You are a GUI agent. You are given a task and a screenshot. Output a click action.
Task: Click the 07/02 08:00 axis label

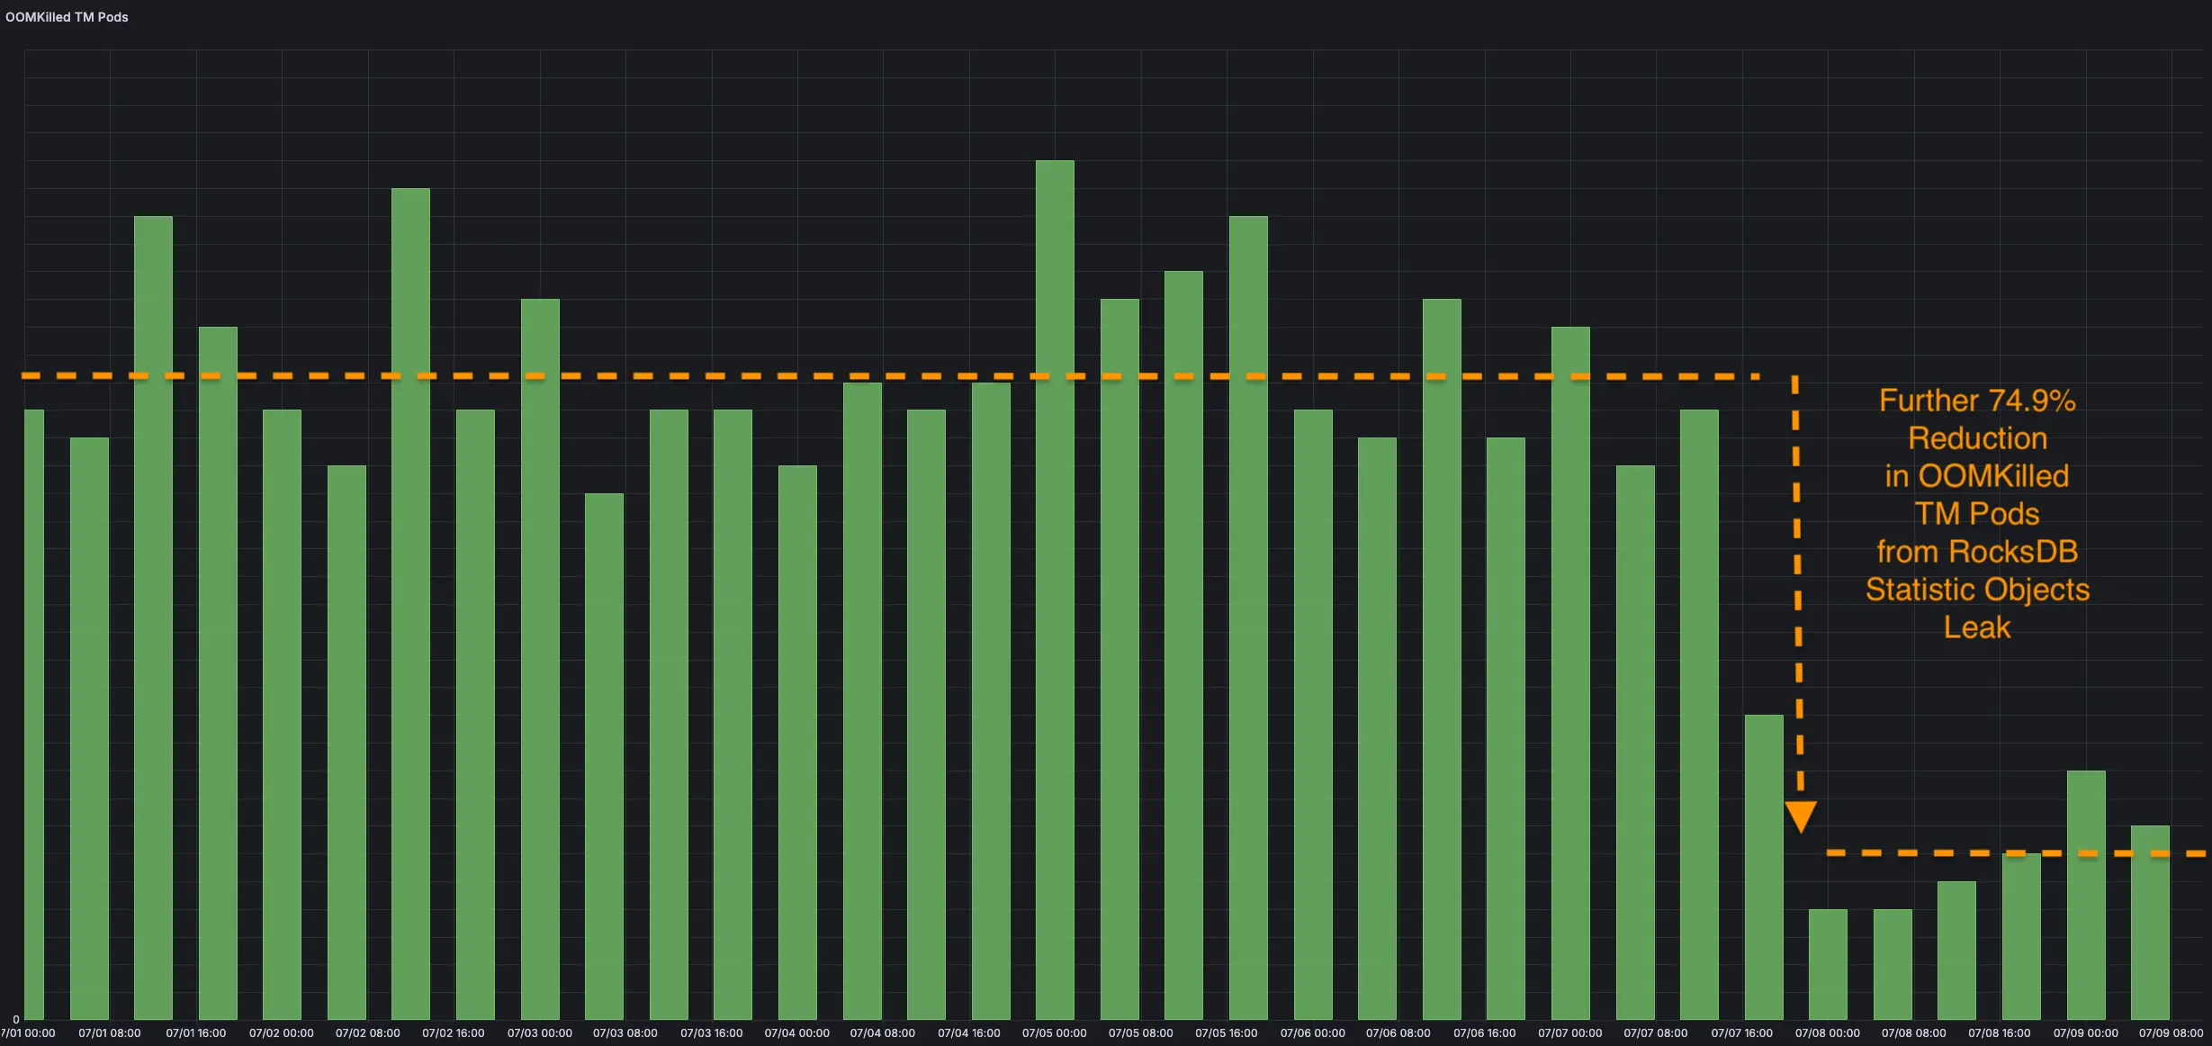368,1033
